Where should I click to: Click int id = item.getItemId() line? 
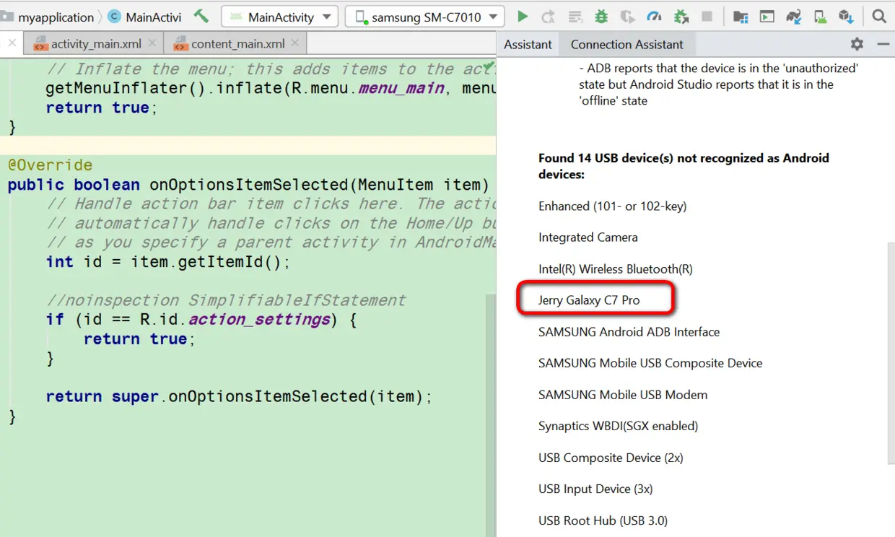167,261
